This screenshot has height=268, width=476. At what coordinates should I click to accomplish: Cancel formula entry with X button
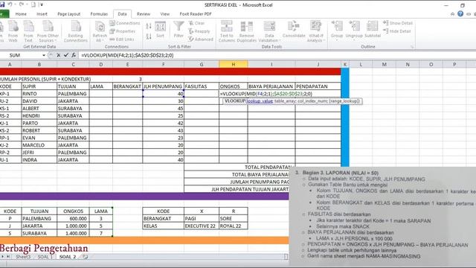pyautogui.click(x=58, y=55)
